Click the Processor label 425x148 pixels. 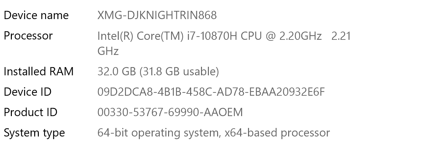tap(28, 36)
